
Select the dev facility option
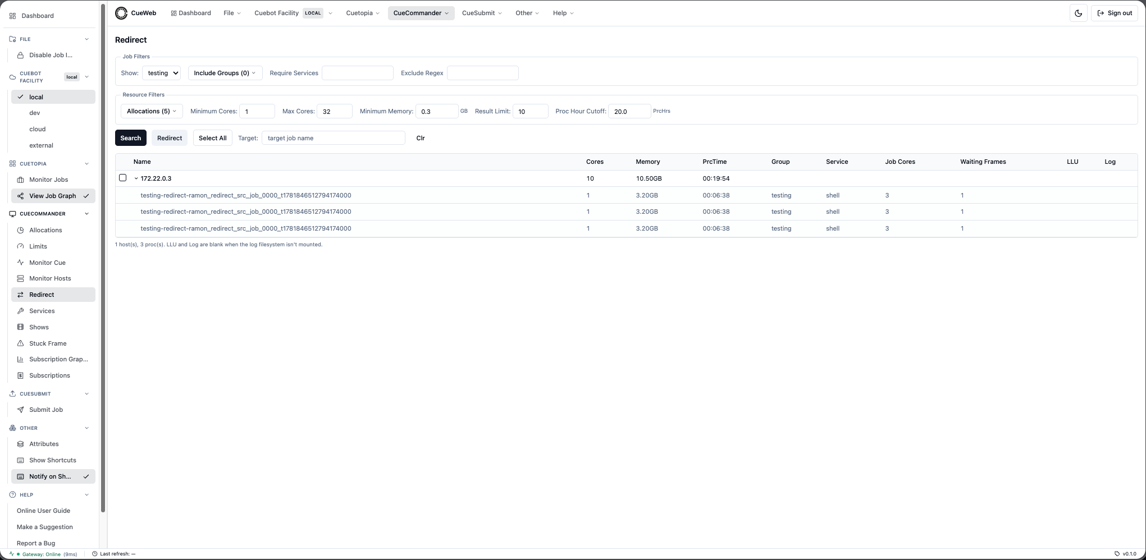(x=53, y=113)
